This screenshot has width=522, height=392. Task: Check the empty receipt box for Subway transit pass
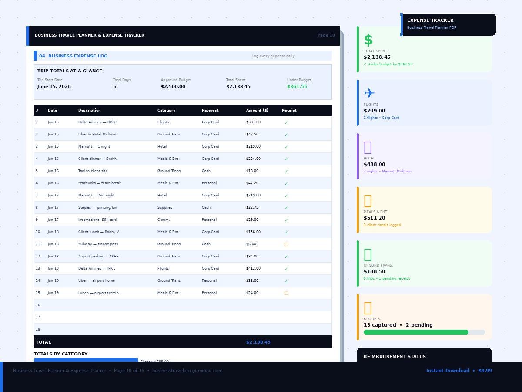click(x=286, y=244)
